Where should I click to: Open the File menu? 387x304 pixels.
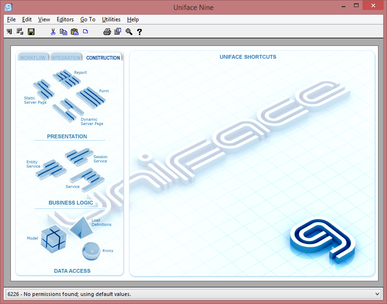click(x=11, y=19)
